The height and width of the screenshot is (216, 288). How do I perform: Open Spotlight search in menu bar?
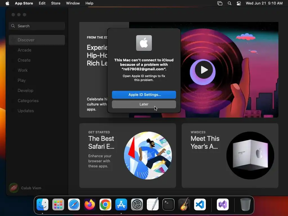(229, 3)
